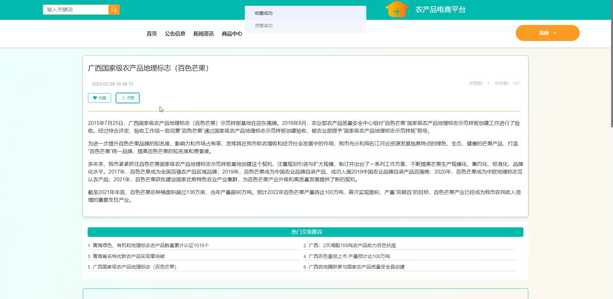
Task: Click the orange search magnifier icon
Action: [114, 10]
